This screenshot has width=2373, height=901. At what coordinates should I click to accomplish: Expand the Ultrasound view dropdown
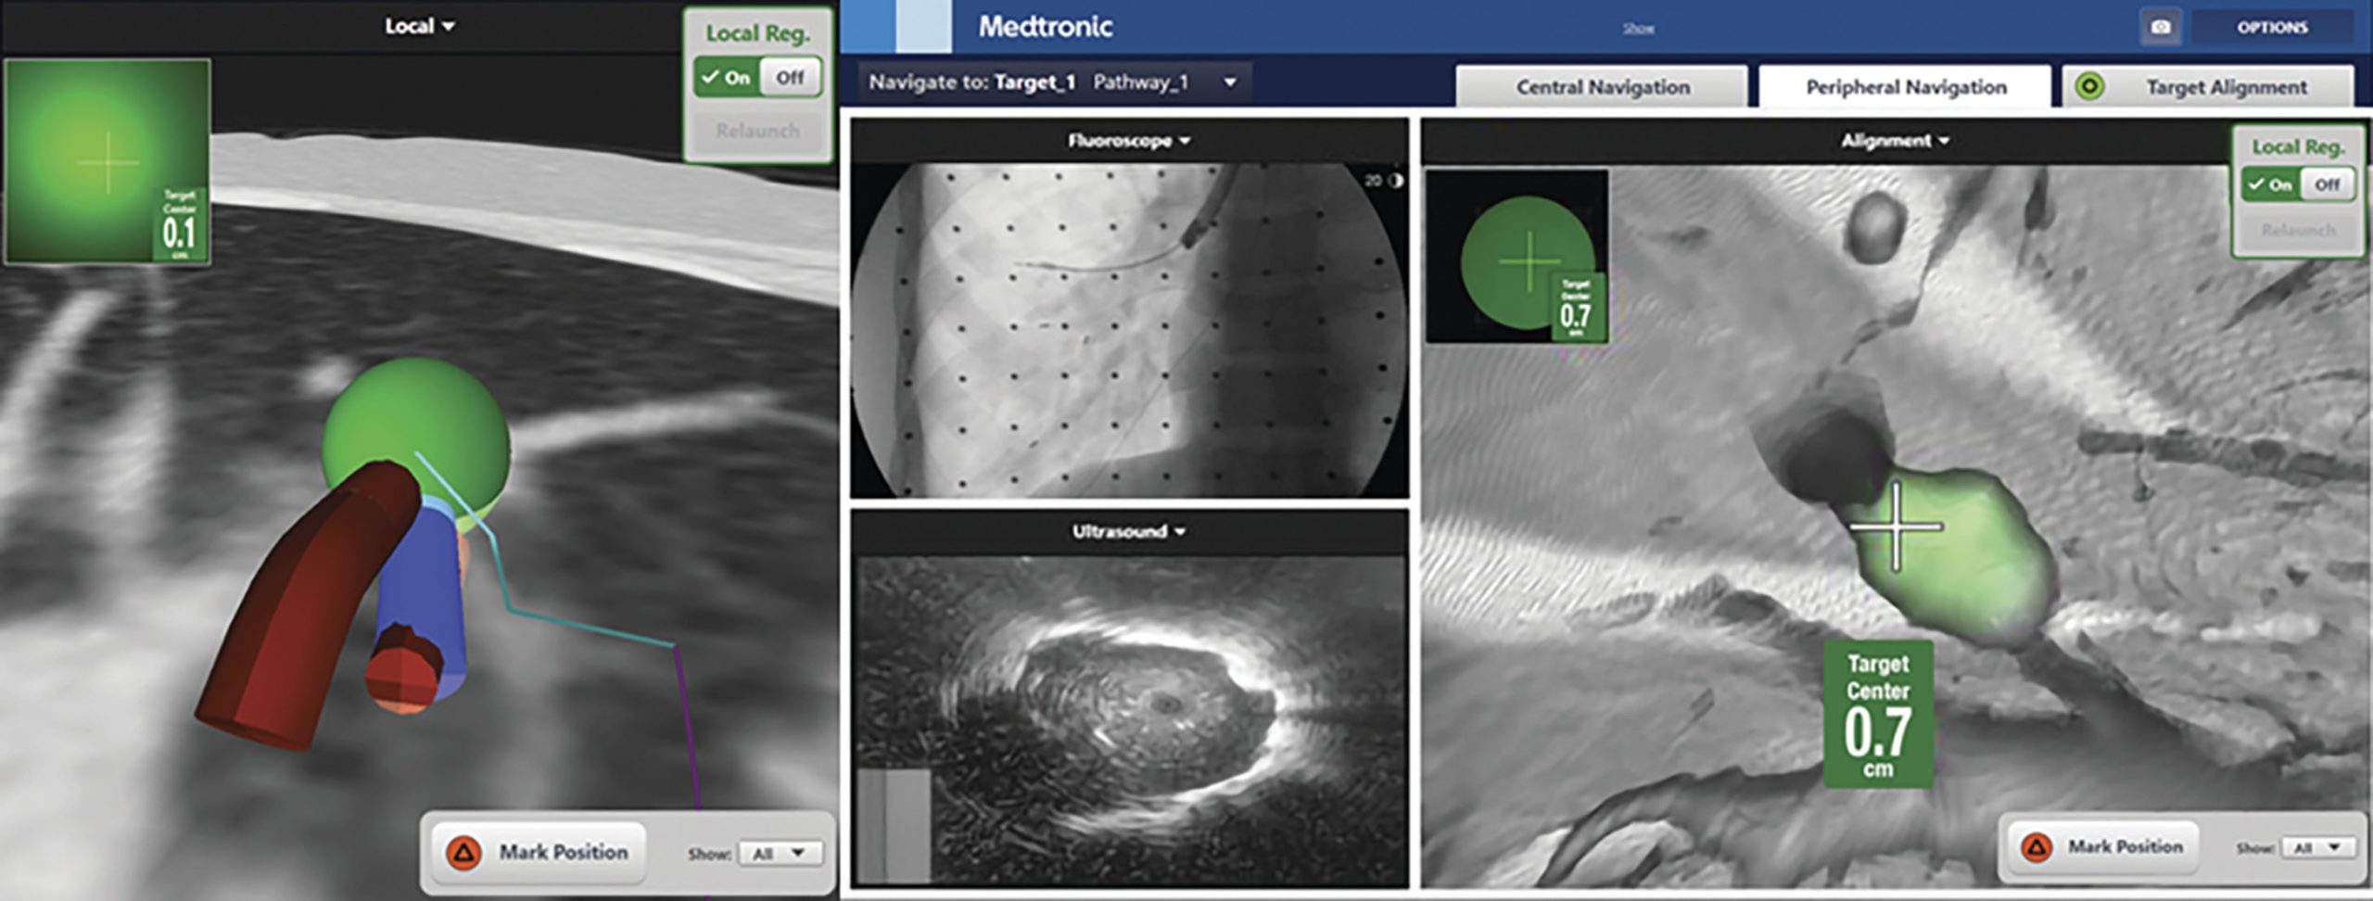pyautogui.click(x=1128, y=532)
